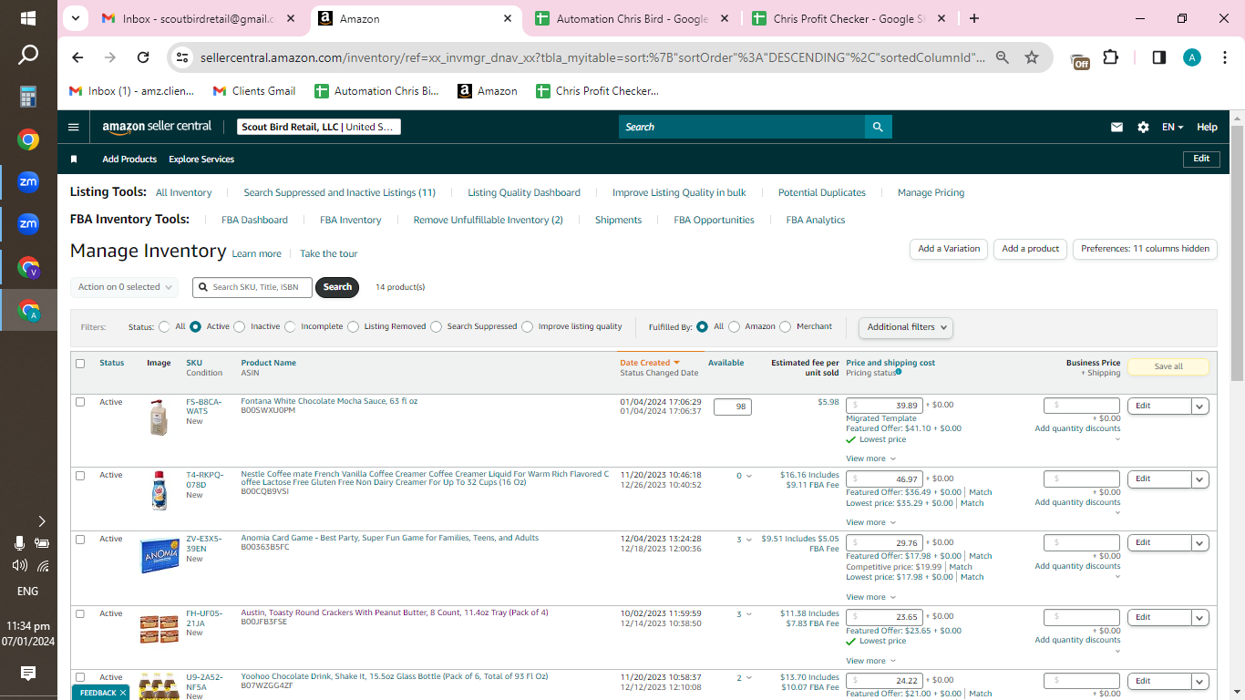Open the Windows notification center icon

[x=28, y=674]
